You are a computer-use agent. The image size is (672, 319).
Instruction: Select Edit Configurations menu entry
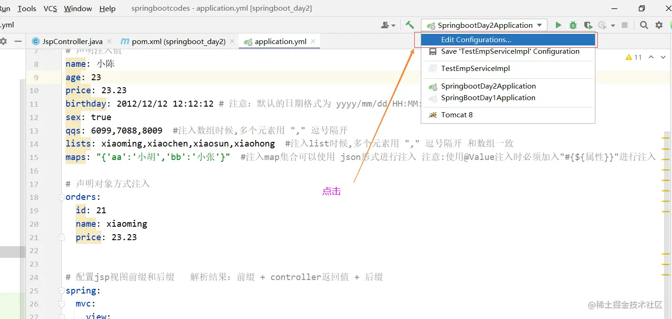[508, 40]
